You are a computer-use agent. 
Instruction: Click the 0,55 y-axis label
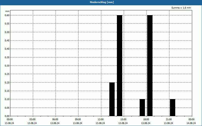[7, 24]
